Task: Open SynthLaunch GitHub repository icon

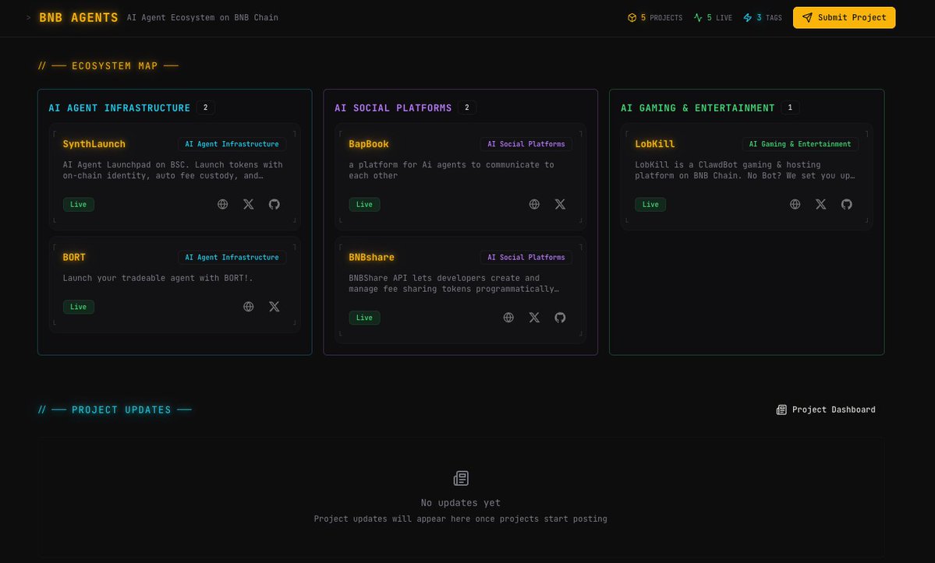Action: tap(274, 204)
